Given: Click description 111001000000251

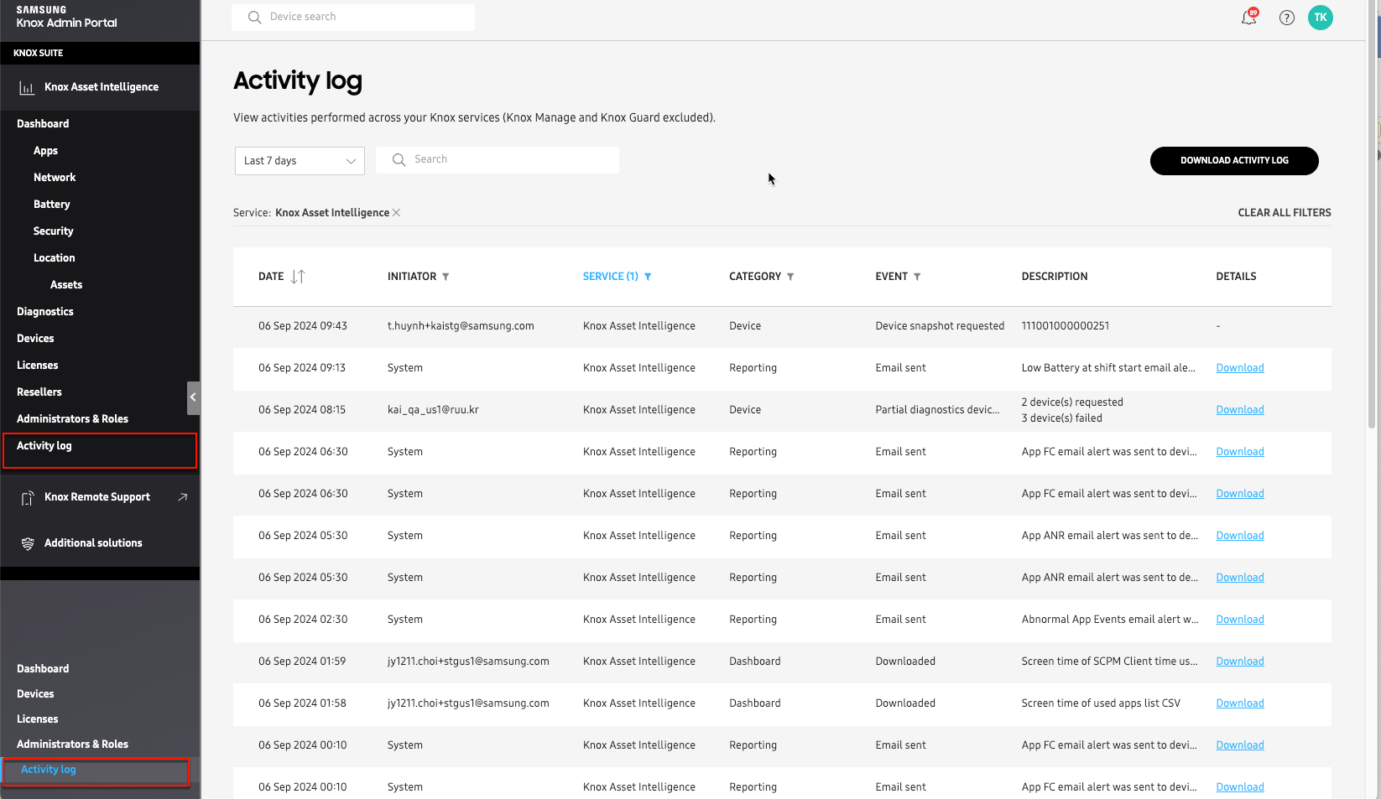Looking at the screenshot, I should point(1065,326).
